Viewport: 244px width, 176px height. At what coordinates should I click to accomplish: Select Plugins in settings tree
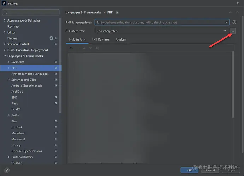coord(12,38)
